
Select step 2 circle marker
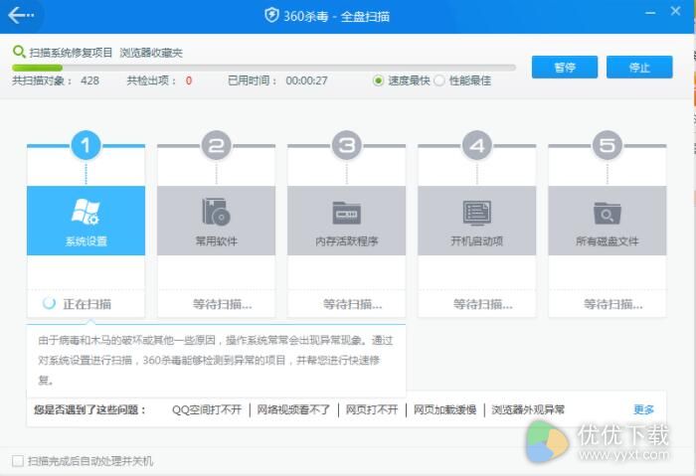(216, 145)
